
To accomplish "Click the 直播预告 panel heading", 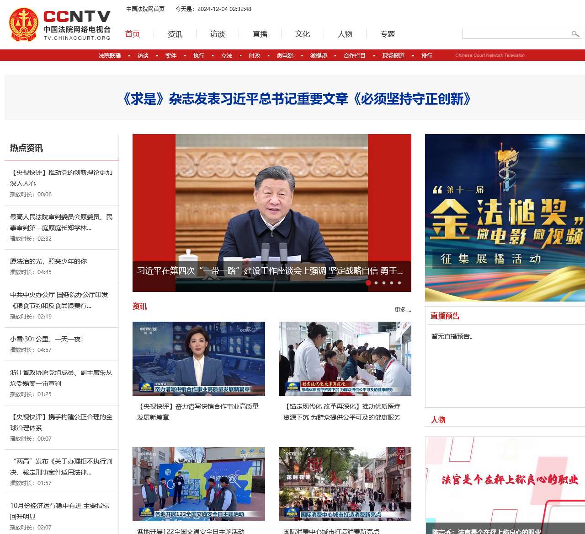I will click(445, 316).
